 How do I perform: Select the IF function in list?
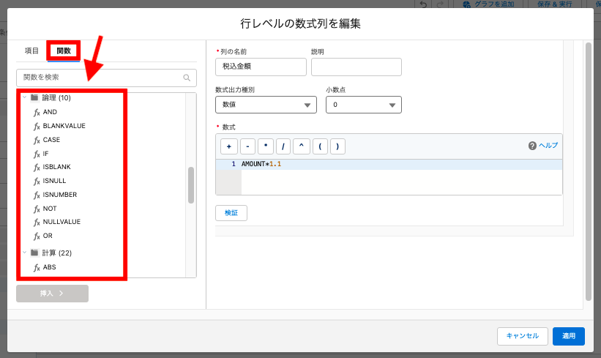(46, 154)
